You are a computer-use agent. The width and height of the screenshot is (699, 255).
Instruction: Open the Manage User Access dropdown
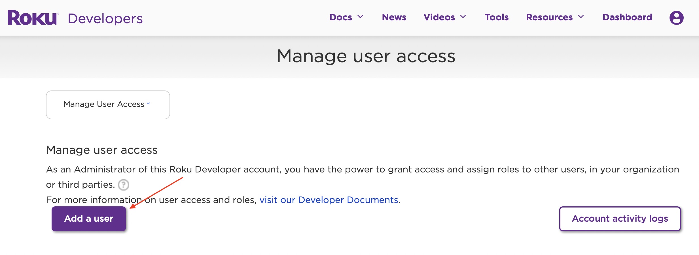click(108, 105)
